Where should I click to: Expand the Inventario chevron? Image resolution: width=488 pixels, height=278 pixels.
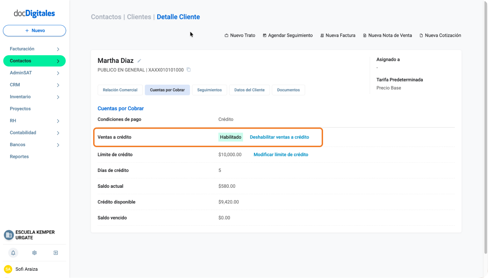coord(58,97)
